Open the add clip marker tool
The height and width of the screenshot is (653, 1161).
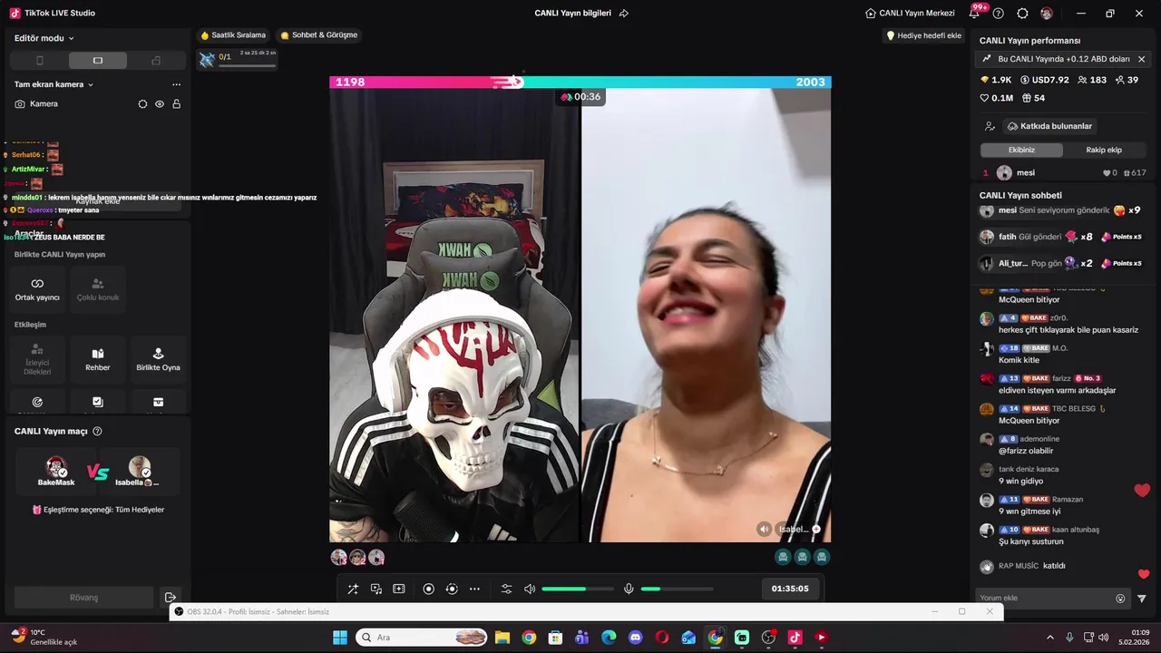pos(398,589)
